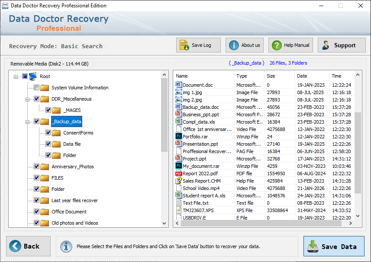Click the Save Data button
The width and height of the screenshot is (371, 262).
(x=334, y=246)
